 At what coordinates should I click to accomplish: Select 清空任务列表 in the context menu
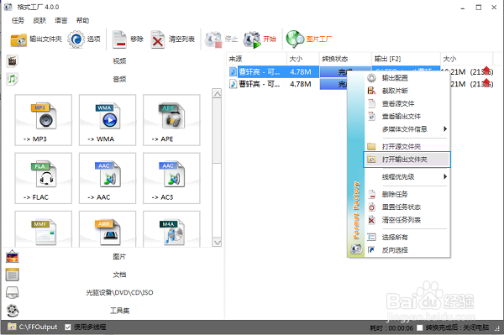point(407,220)
